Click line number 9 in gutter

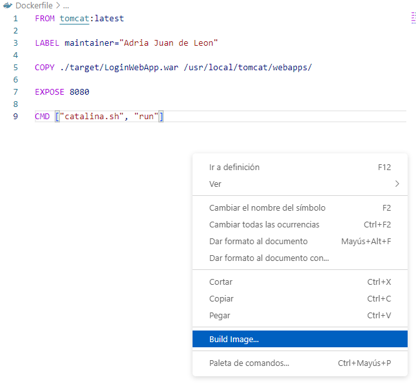15,117
